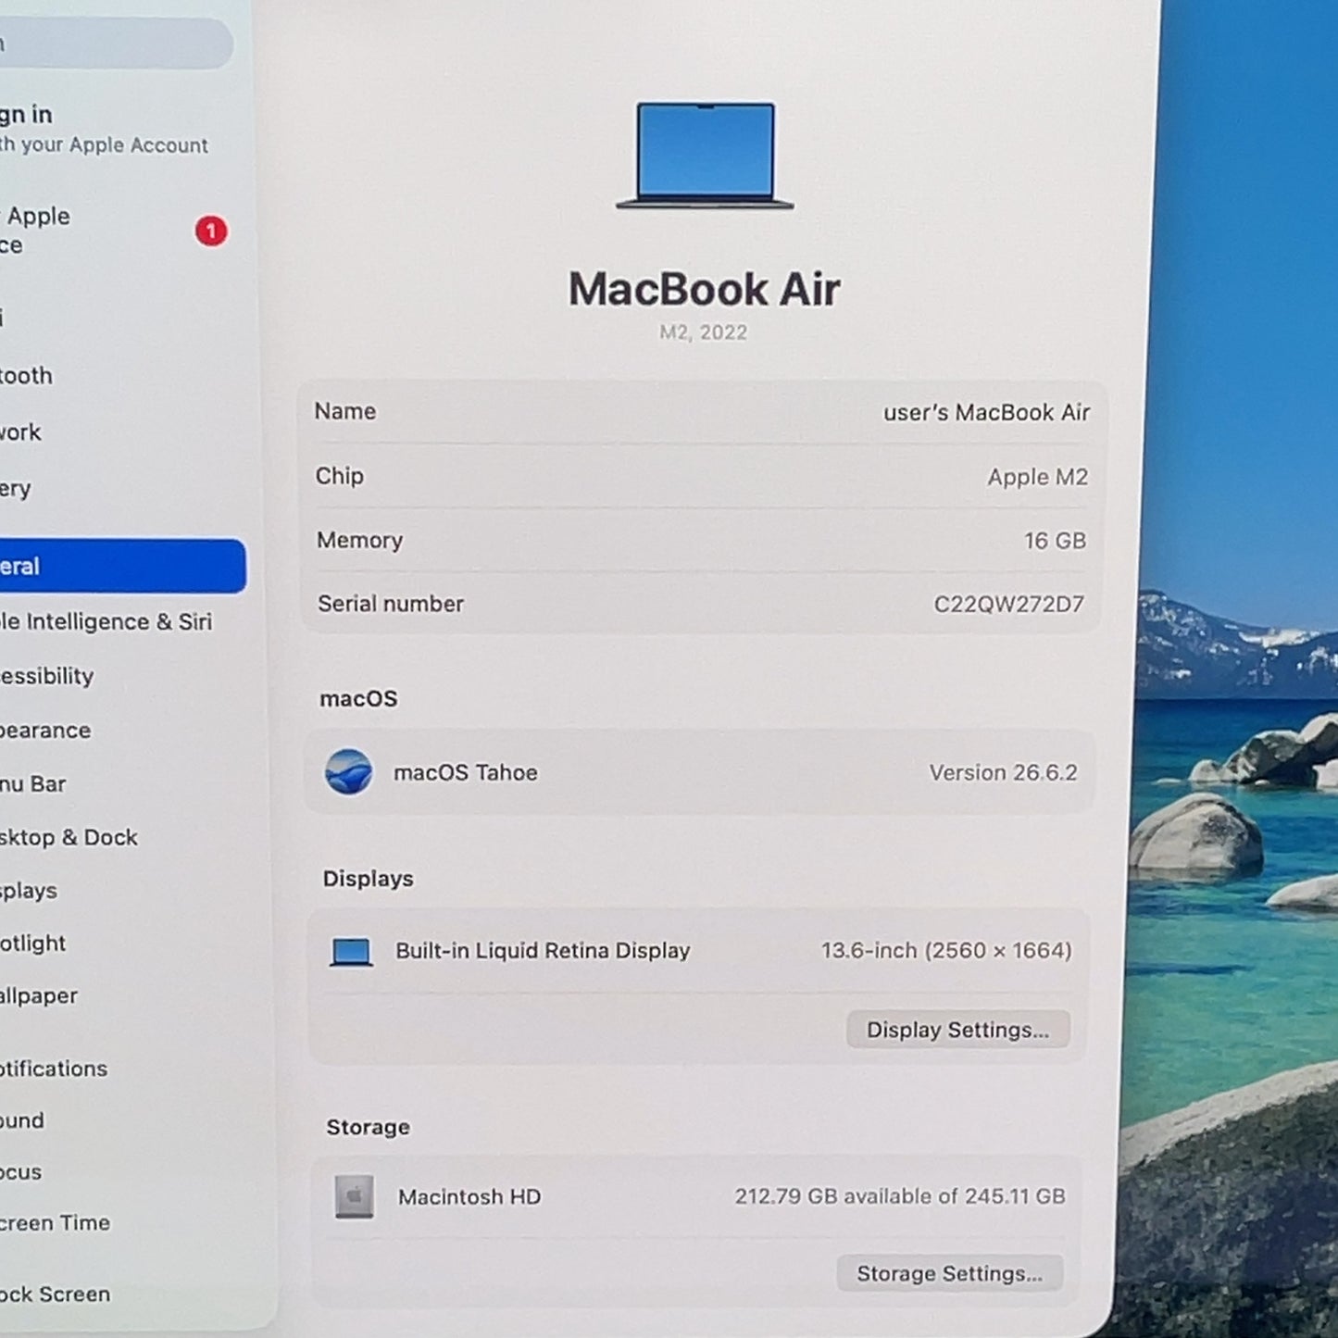
Task: Select Screen Time in the sidebar
Action: coord(56,1222)
